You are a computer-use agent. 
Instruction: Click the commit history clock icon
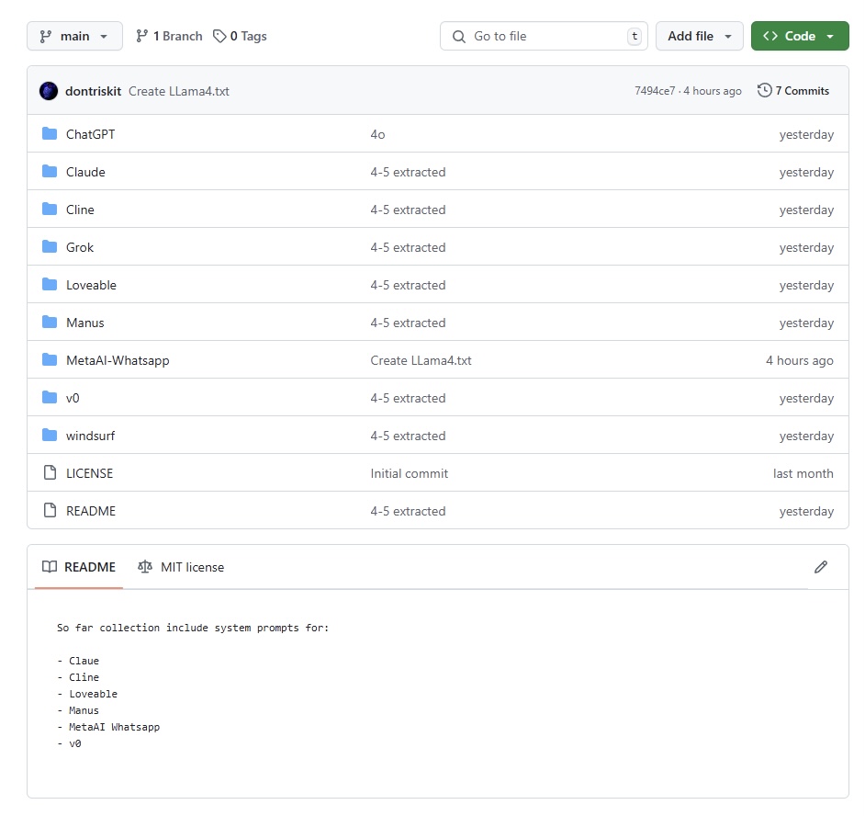pos(765,91)
